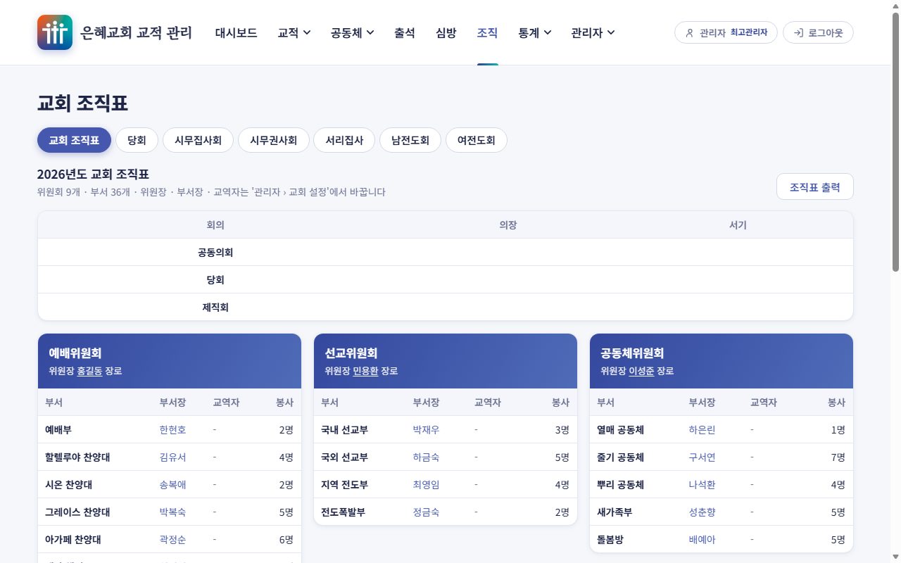Click the 조직표 출력 button
Viewport: 901px width, 563px height.
pos(814,187)
